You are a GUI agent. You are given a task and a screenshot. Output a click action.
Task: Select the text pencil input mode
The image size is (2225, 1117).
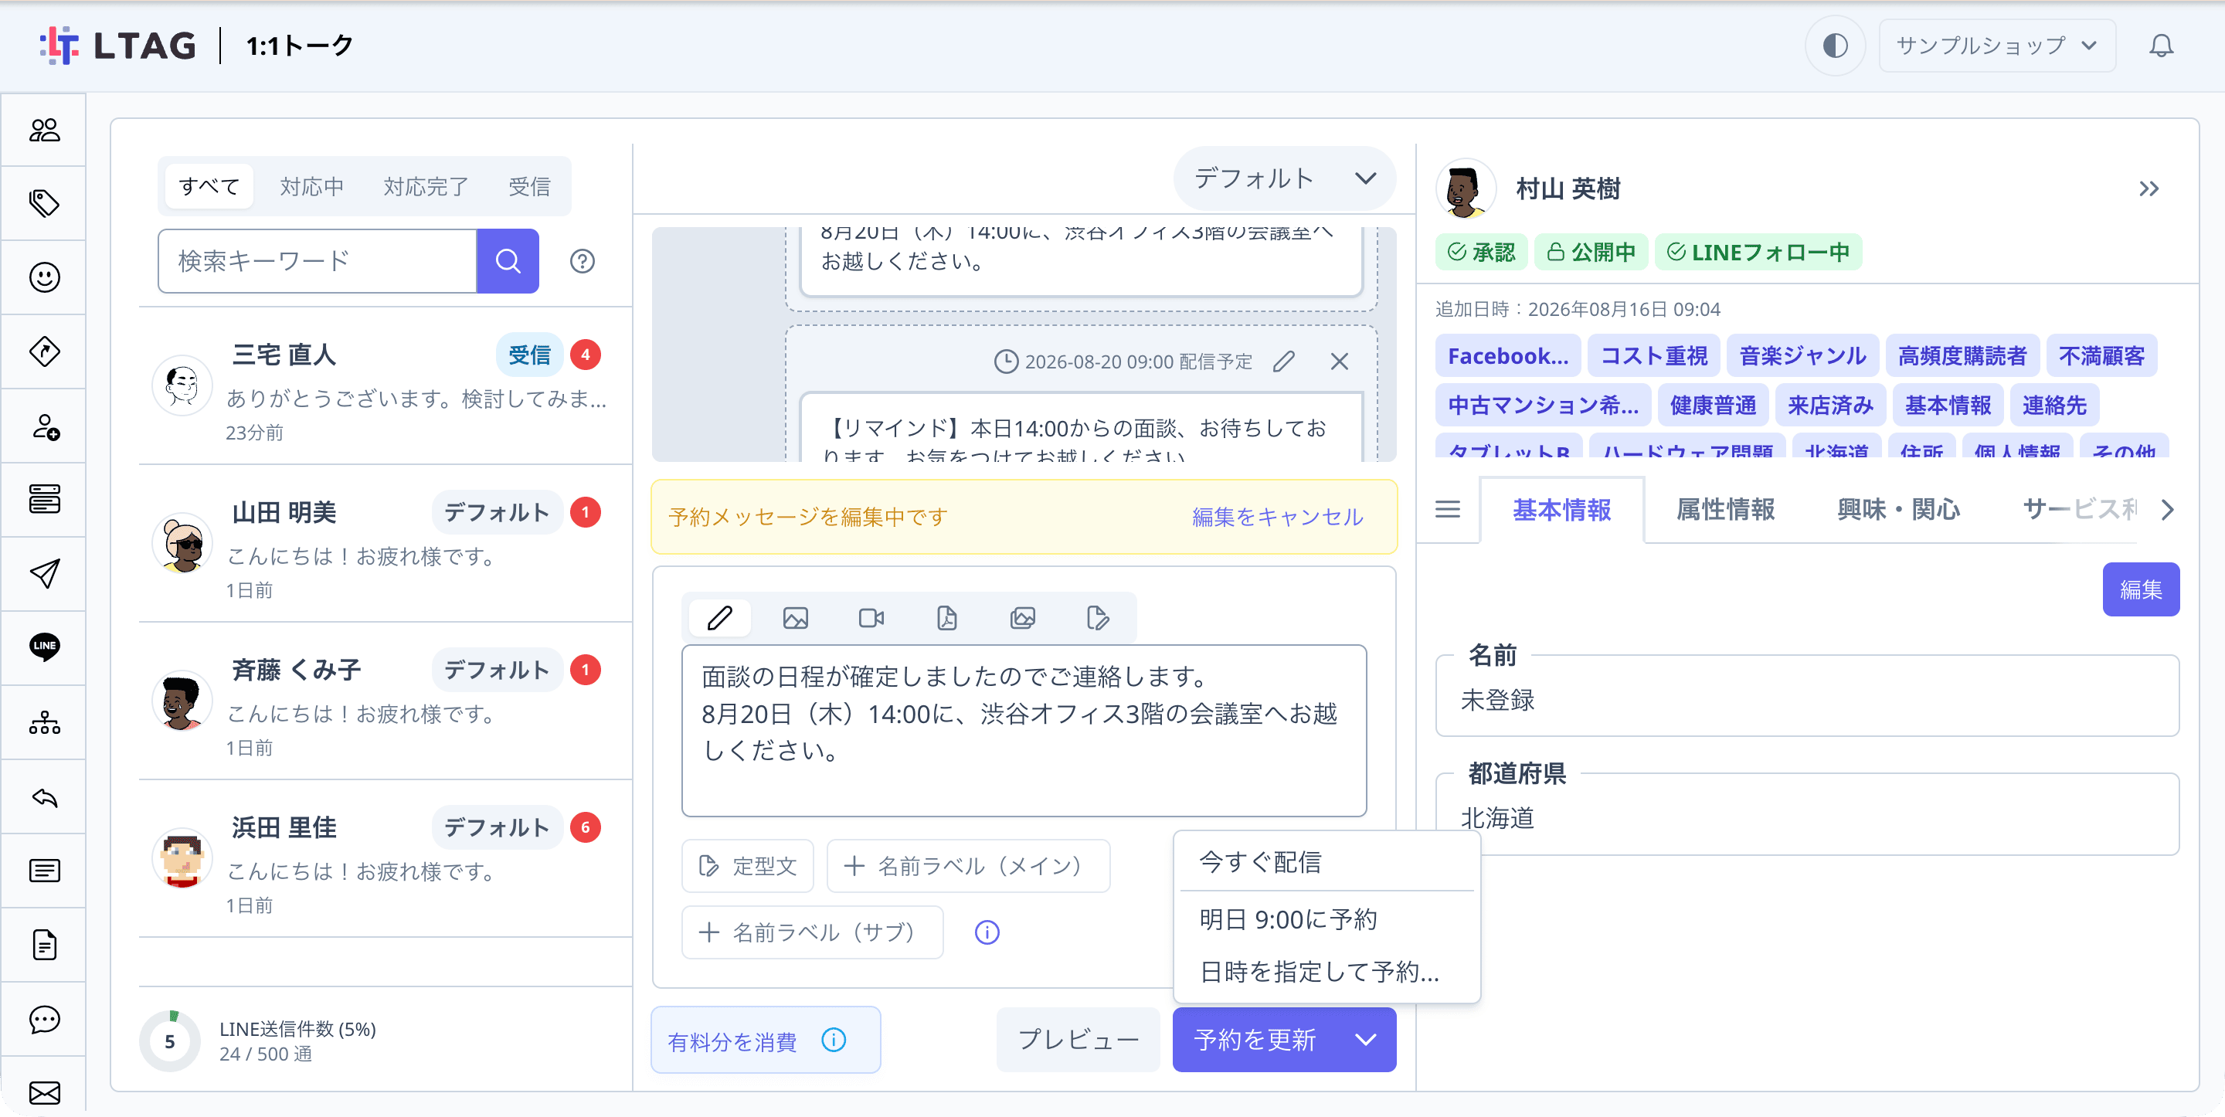click(719, 618)
